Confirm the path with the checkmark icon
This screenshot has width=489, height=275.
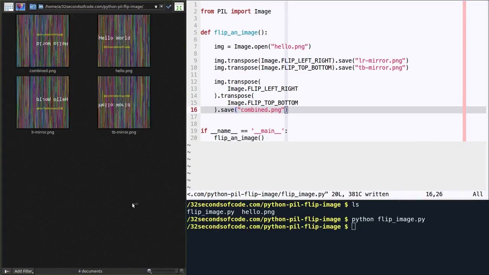tap(168, 6)
